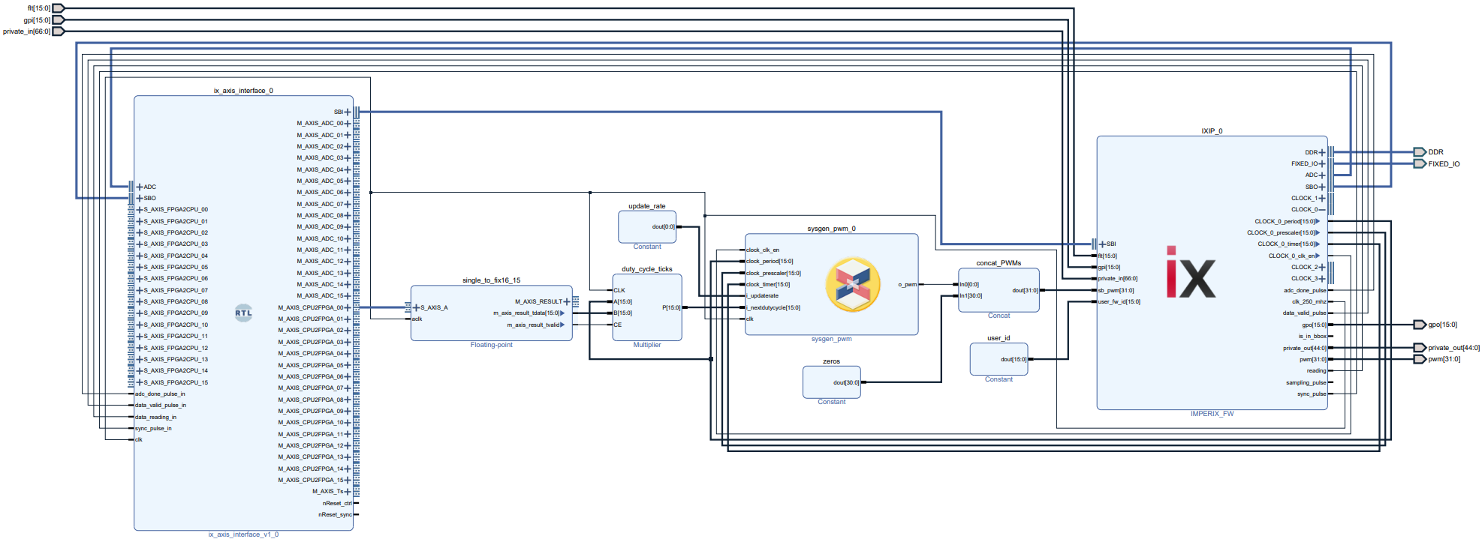Click the iX logo in IXIP_0
Screen dimensions: 1482x542
pyautogui.click(x=1190, y=273)
